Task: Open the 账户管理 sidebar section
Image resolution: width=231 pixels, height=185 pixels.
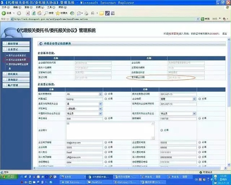Action: click(x=16, y=85)
